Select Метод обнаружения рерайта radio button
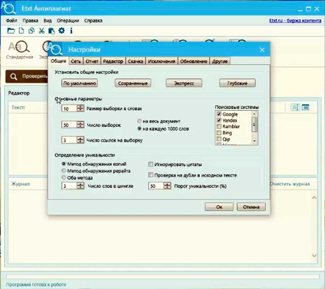The height and width of the screenshot is (289, 325). click(x=64, y=171)
